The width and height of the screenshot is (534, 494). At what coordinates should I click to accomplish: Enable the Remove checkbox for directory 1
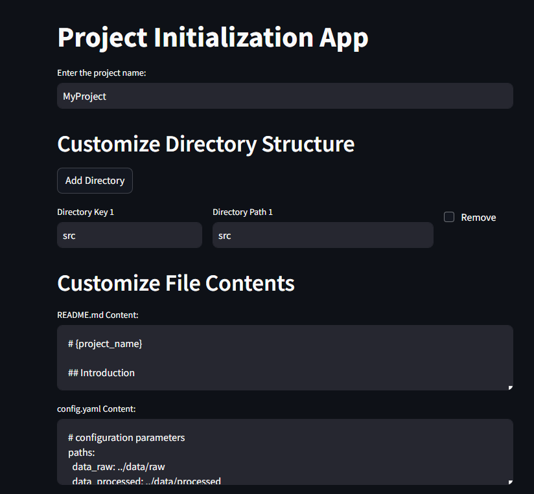[x=449, y=217]
